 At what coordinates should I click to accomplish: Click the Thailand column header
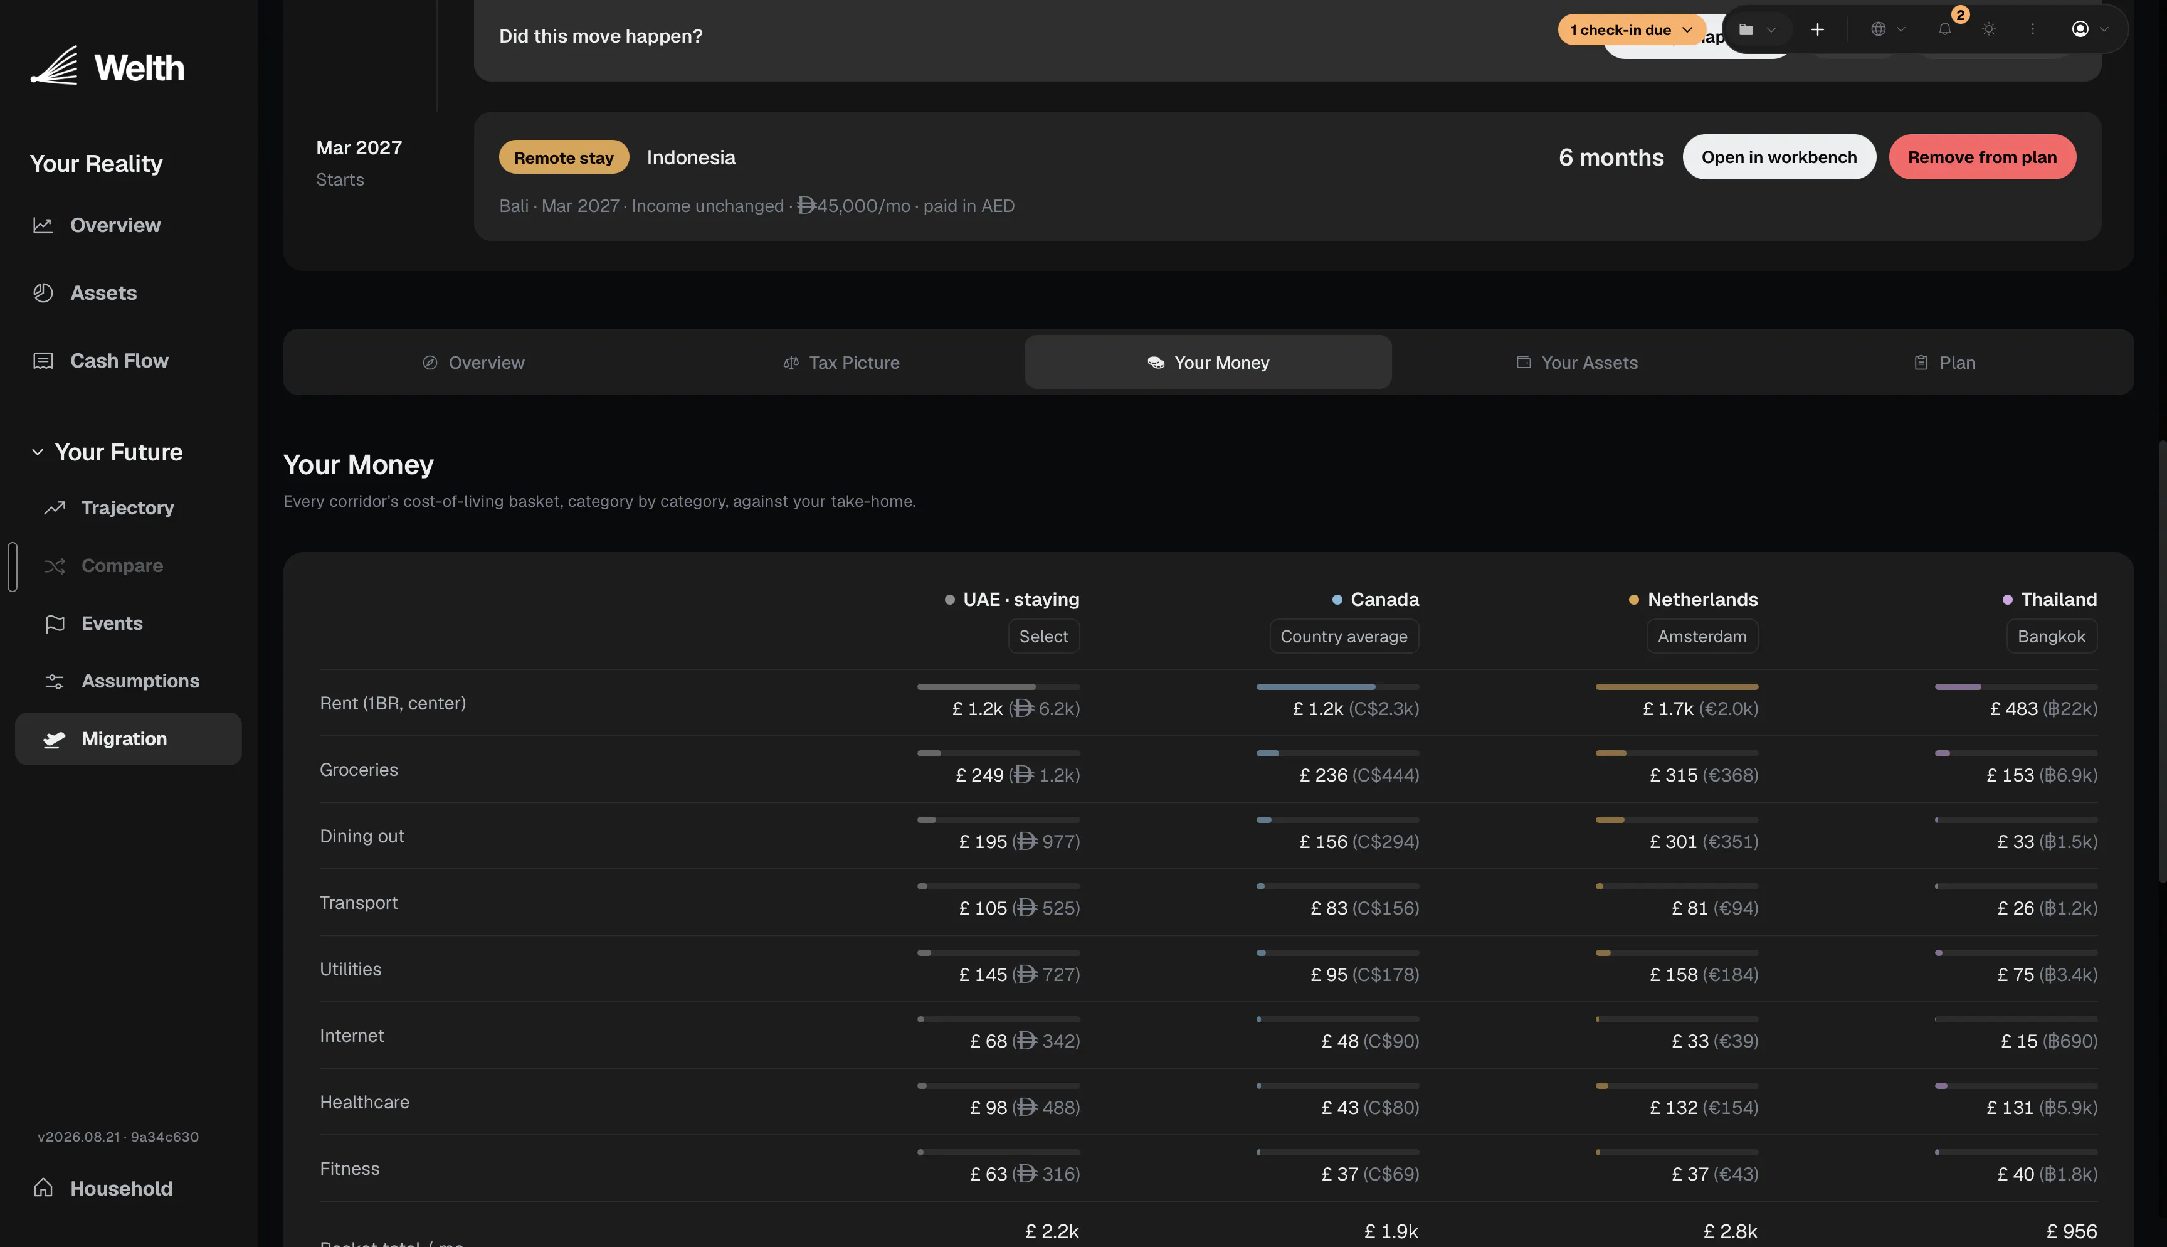[2050, 600]
